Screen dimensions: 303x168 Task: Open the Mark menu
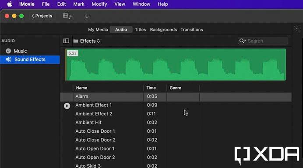(79, 4)
